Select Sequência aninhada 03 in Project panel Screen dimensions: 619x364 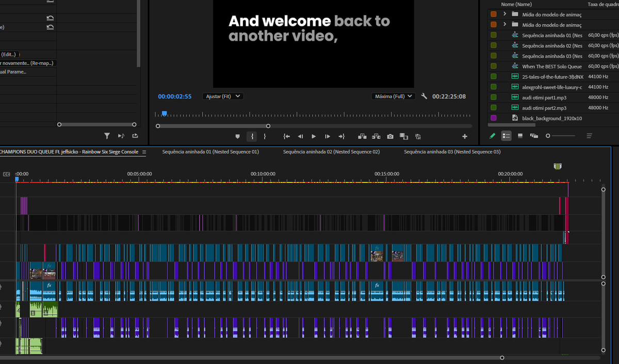[552, 56]
